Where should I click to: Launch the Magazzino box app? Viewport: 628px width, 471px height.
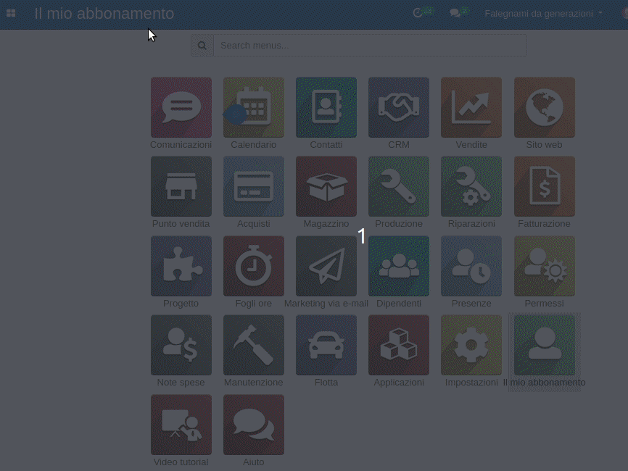pos(326,186)
